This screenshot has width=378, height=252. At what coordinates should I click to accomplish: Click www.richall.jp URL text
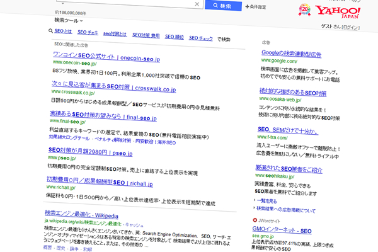61,187
